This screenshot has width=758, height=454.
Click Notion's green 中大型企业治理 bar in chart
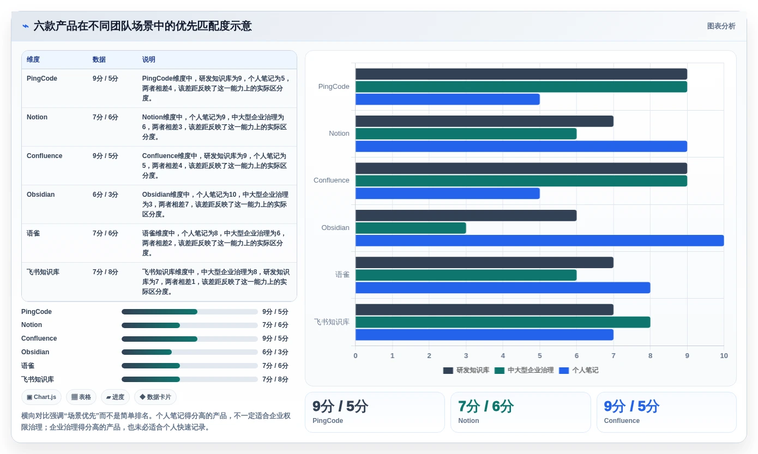tap(466, 134)
